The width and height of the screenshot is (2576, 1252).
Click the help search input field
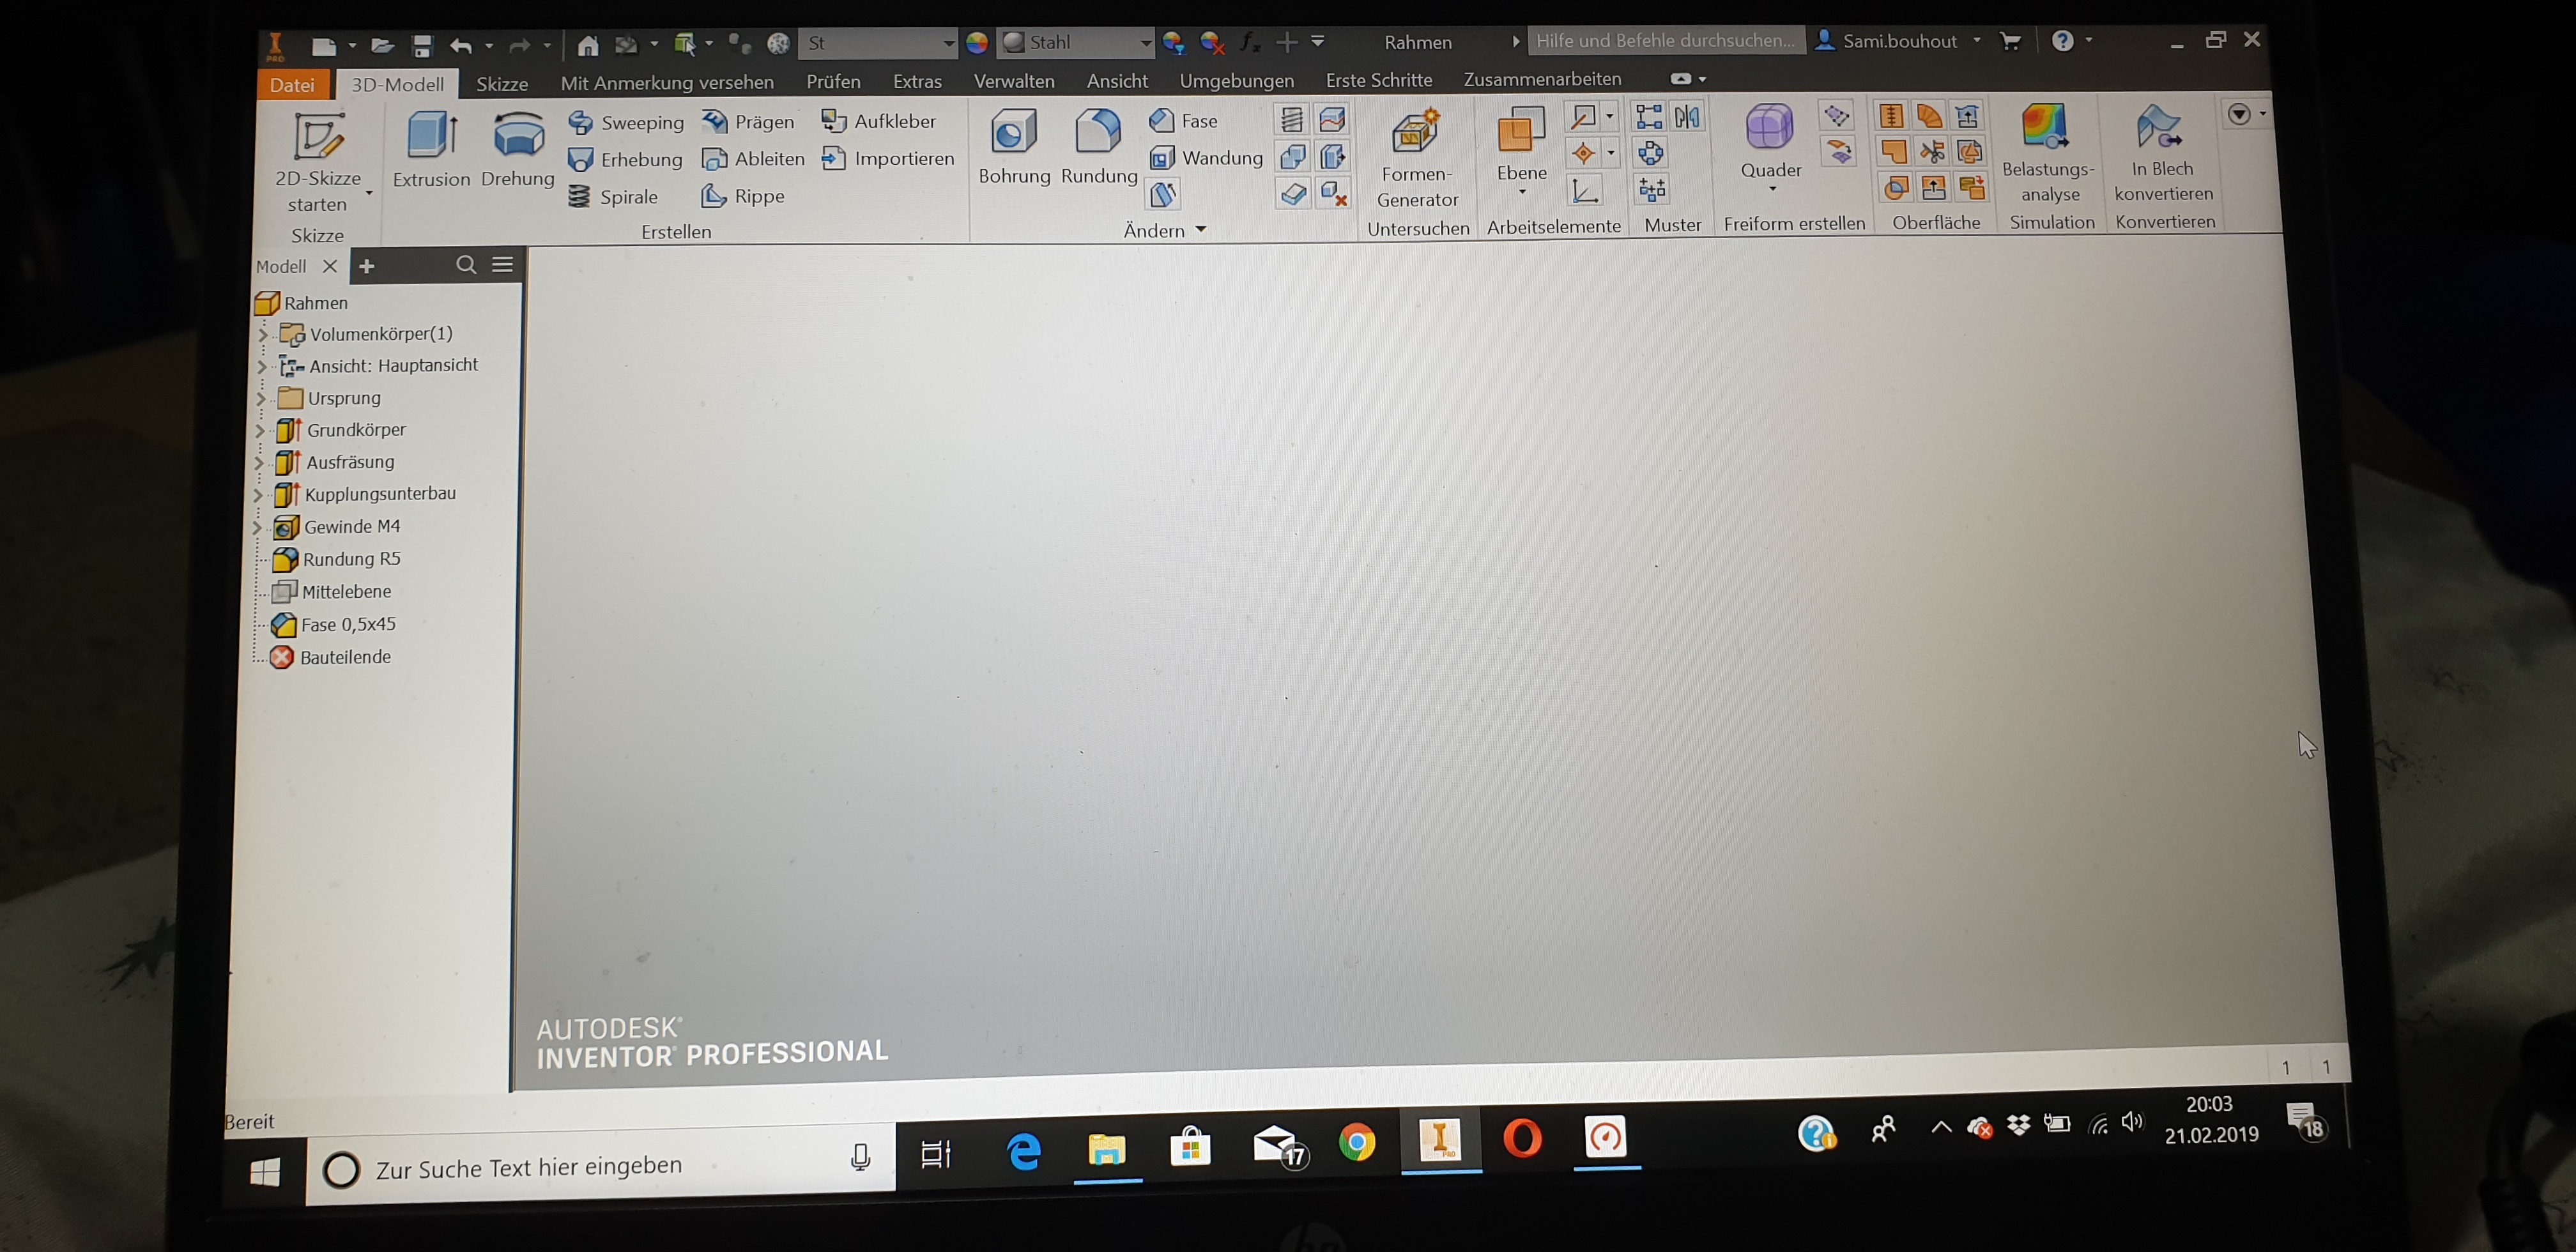coord(1664,41)
